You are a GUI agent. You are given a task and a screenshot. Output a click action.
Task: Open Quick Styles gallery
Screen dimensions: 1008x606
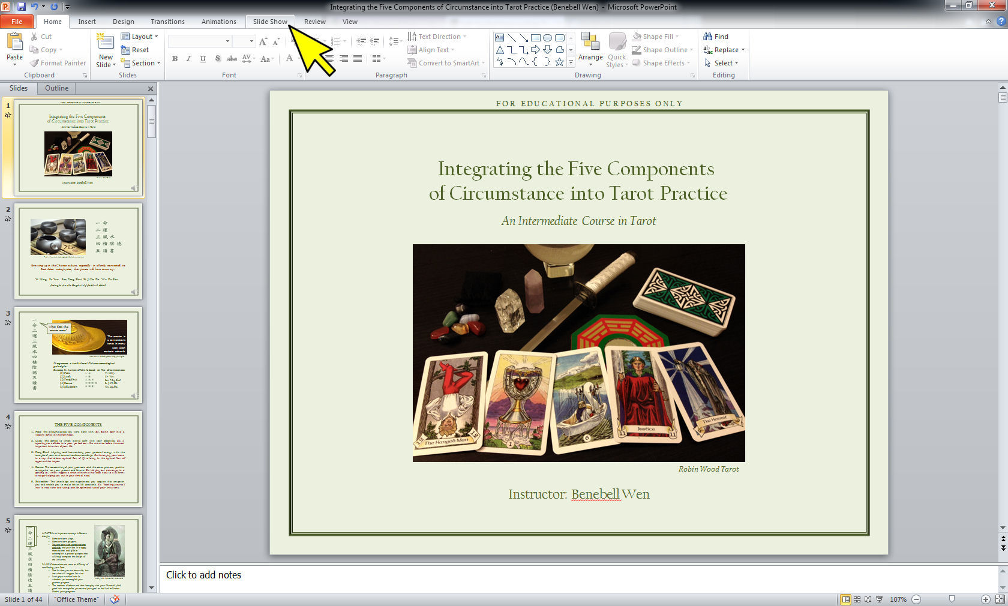(x=617, y=50)
